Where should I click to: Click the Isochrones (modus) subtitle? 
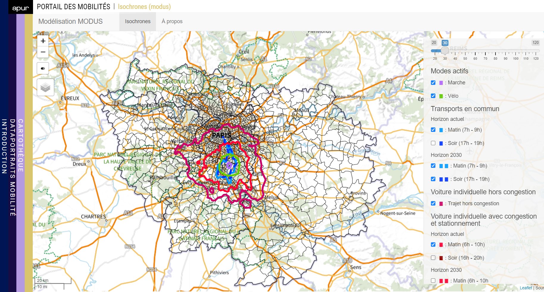coord(144,7)
